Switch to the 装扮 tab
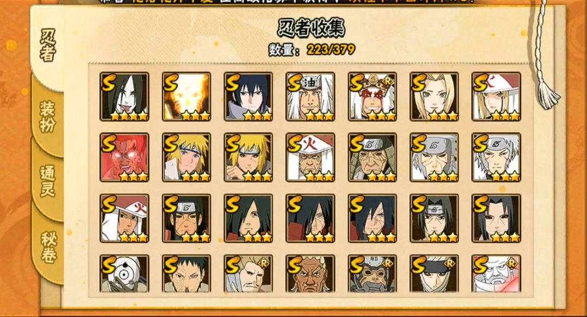Viewport: 587px width, 317px height. coord(47,117)
